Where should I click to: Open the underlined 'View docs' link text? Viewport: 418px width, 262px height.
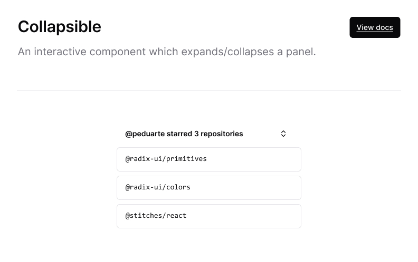coord(375,27)
